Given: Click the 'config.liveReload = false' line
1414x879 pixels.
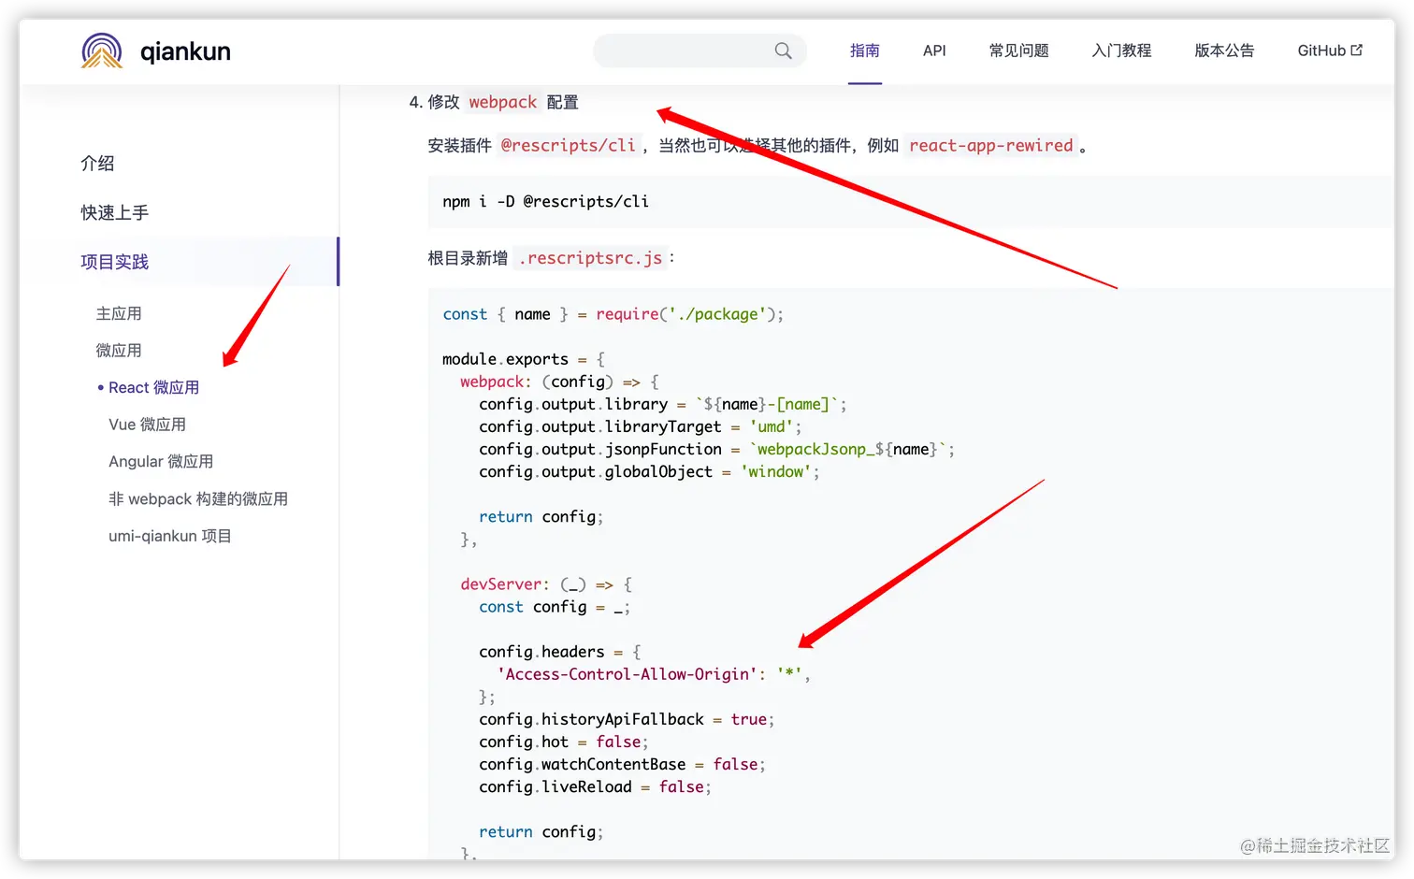Looking at the screenshot, I should (595, 786).
